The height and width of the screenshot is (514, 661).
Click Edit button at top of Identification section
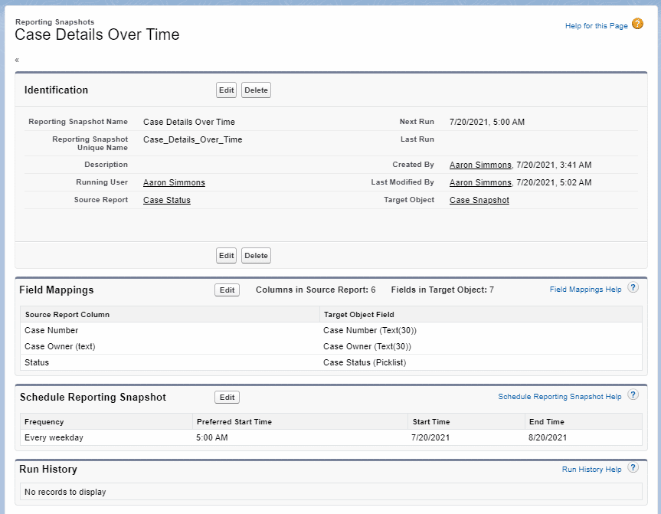click(227, 90)
